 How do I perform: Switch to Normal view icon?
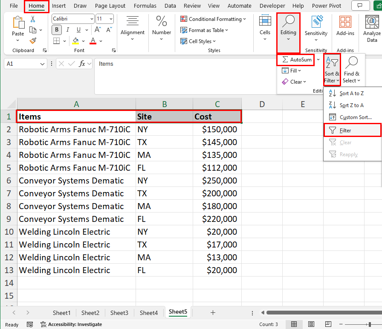tap(294, 324)
